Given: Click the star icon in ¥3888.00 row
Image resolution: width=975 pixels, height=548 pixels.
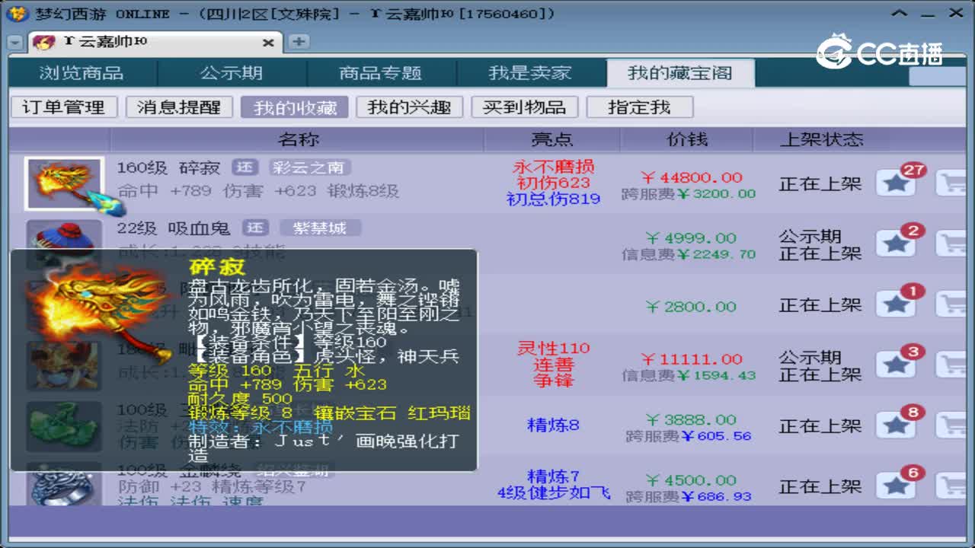Looking at the screenshot, I should pyautogui.click(x=896, y=425).
